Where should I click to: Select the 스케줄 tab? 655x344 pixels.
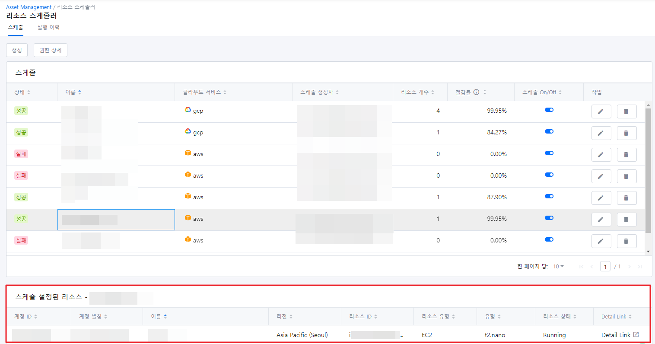coord(16,27)
